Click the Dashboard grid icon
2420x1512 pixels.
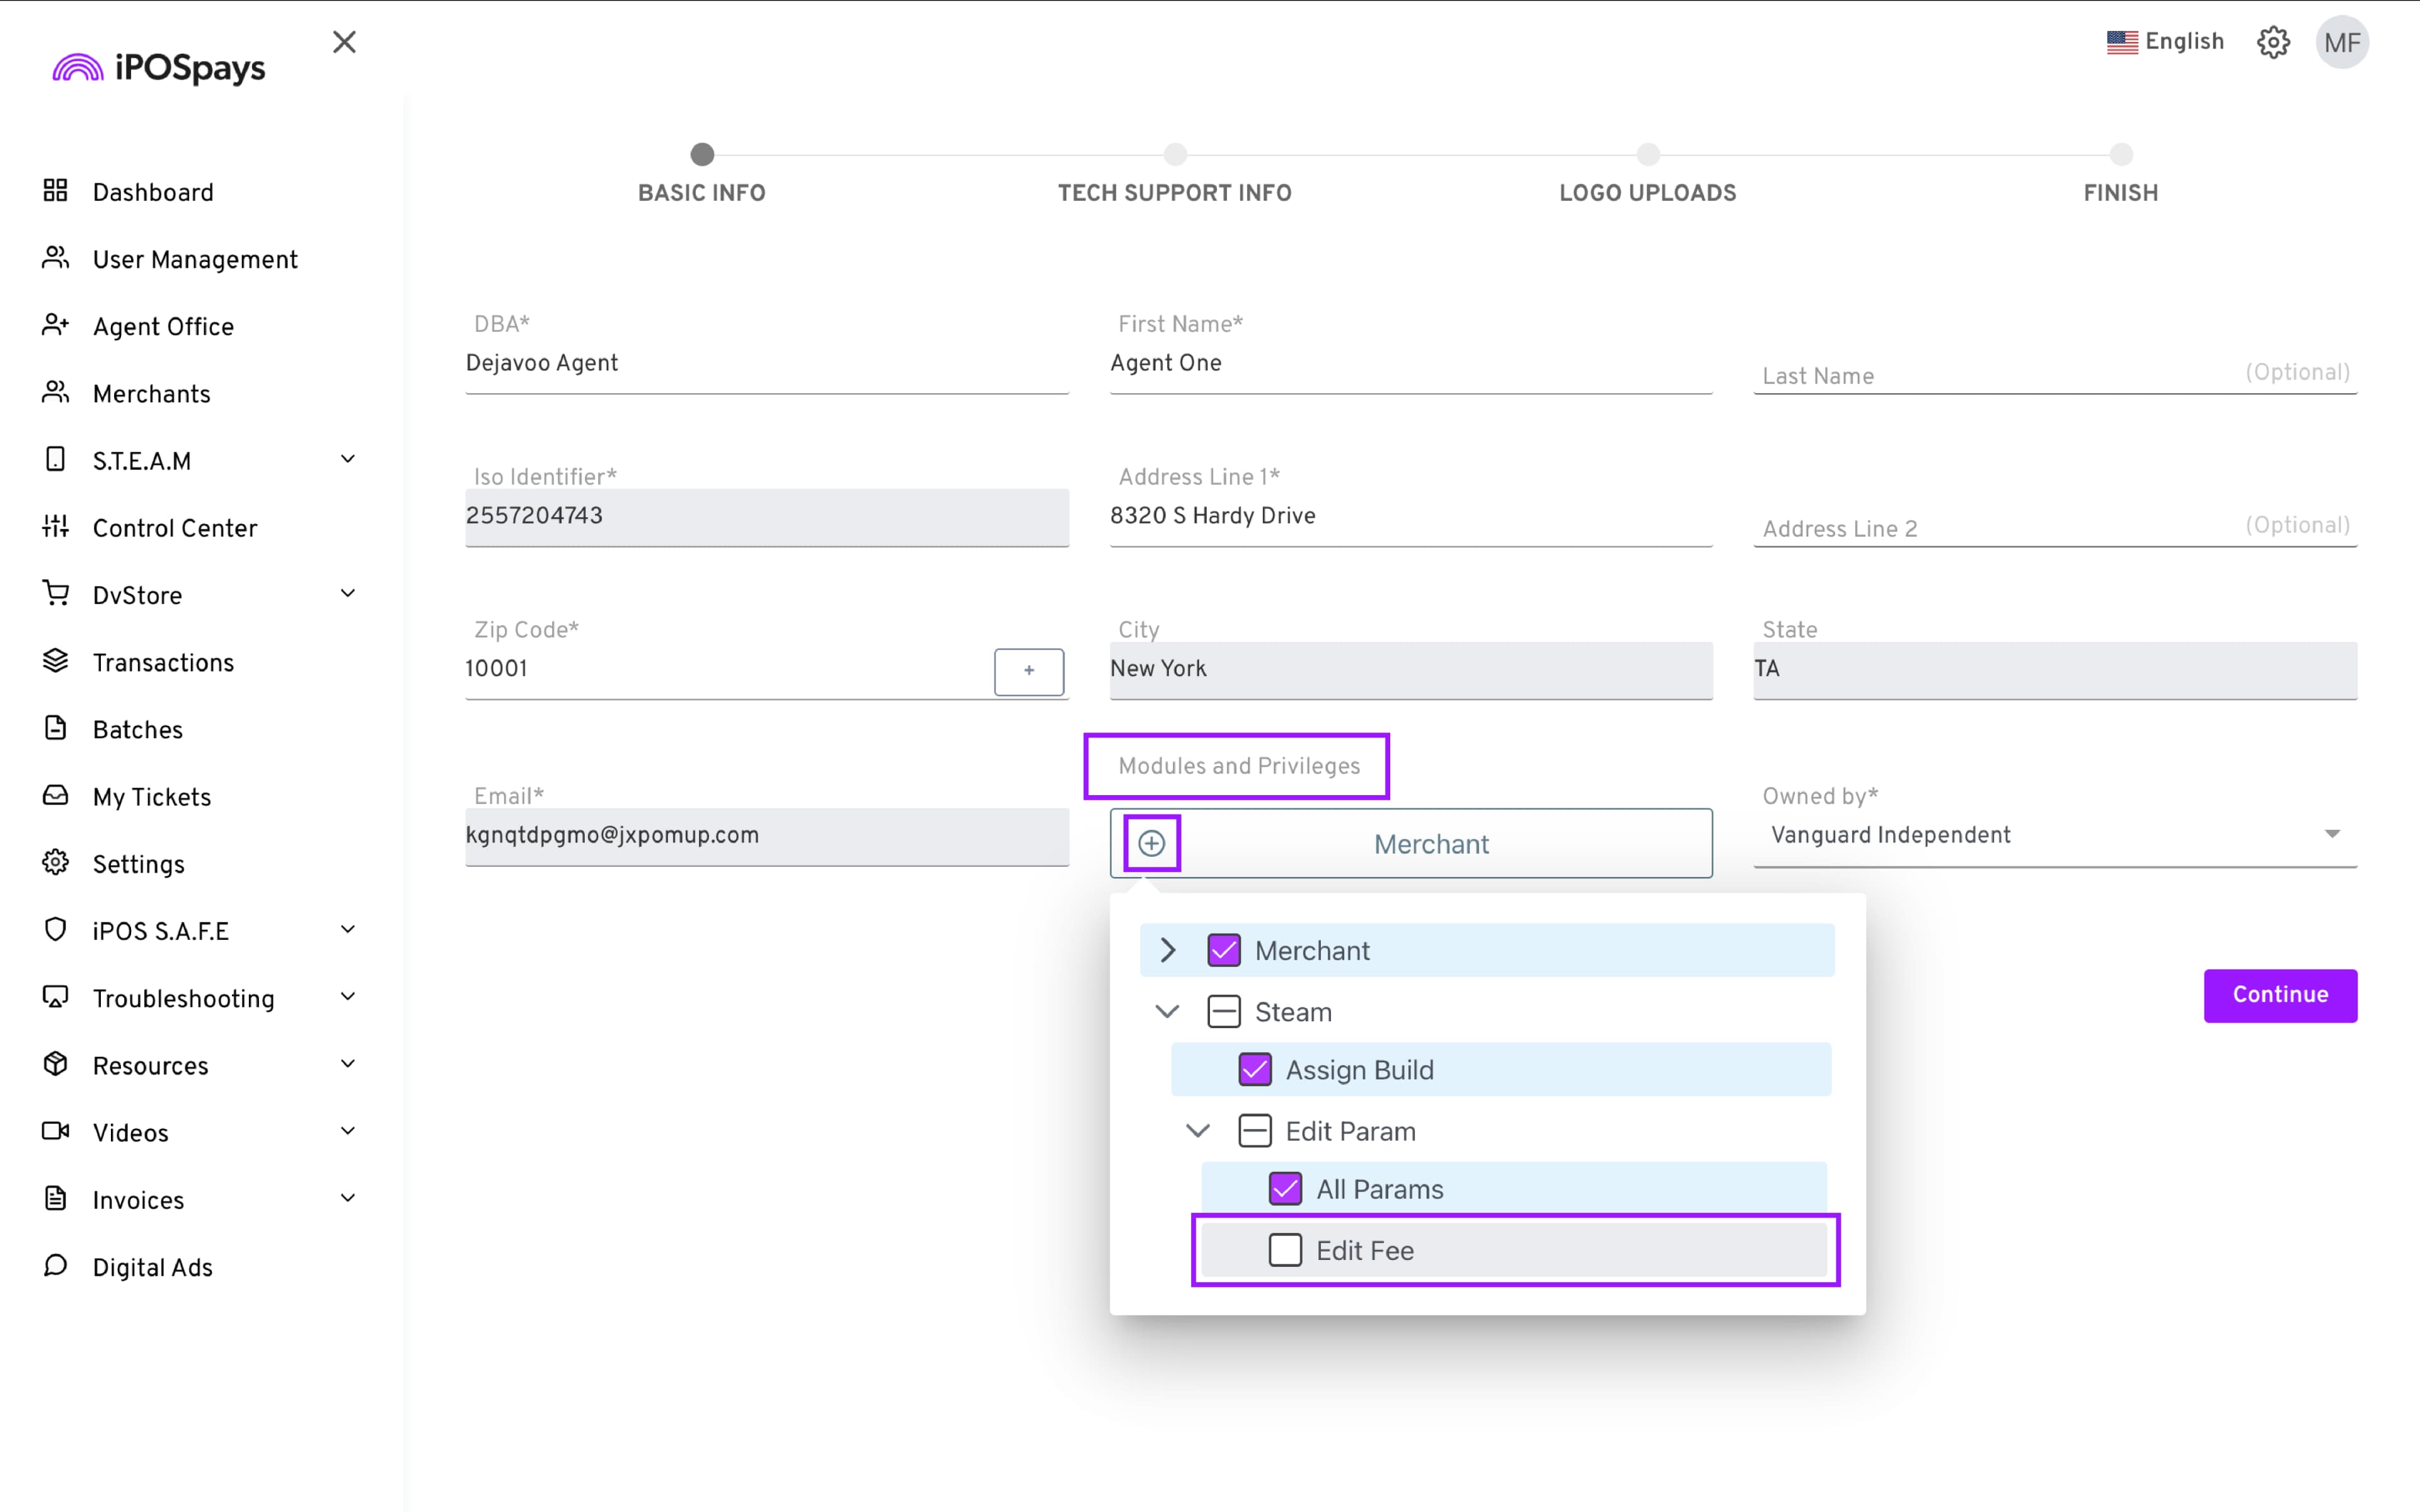point(56,190)
